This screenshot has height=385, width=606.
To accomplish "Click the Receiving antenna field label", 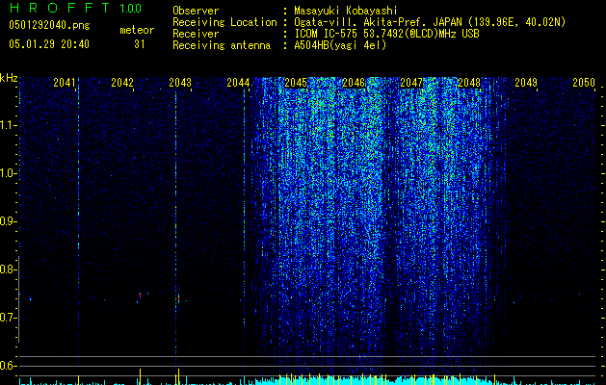I will coord(222,45).
